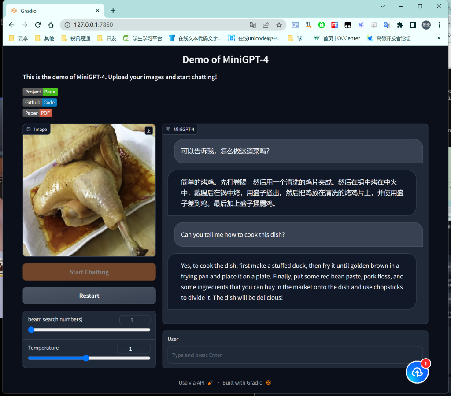Click the Image panel label
Screen dimensions: 451x396
(37, 130)
